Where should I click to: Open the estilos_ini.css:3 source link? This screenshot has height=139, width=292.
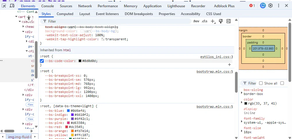coord(217,57)
